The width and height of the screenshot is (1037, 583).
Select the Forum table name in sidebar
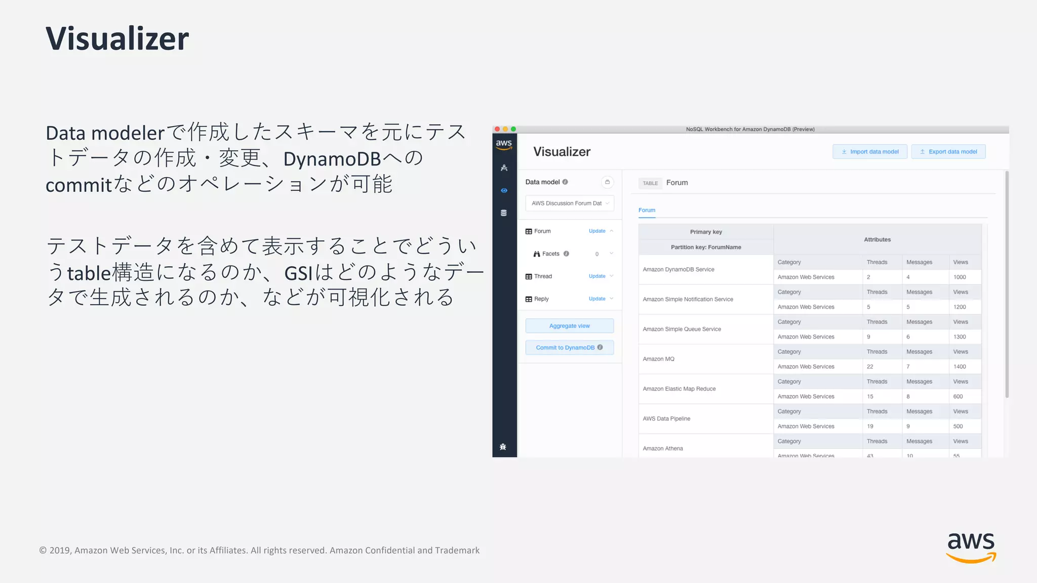click(x=542, y=231)
